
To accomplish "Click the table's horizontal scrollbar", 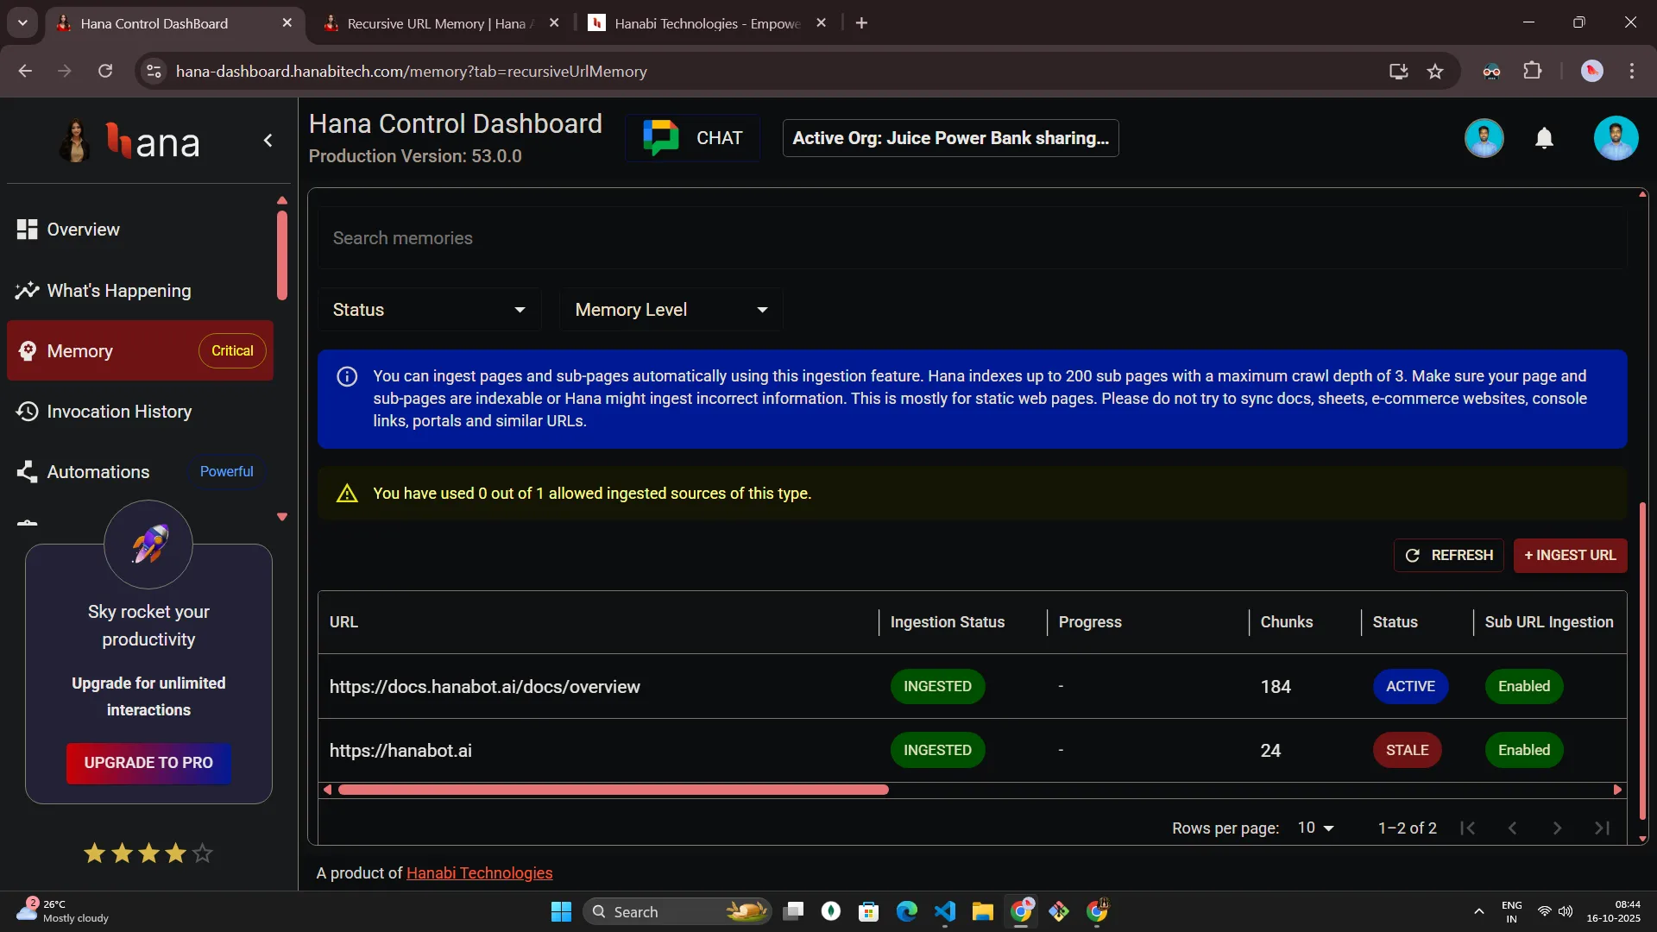I will (613, 790).
